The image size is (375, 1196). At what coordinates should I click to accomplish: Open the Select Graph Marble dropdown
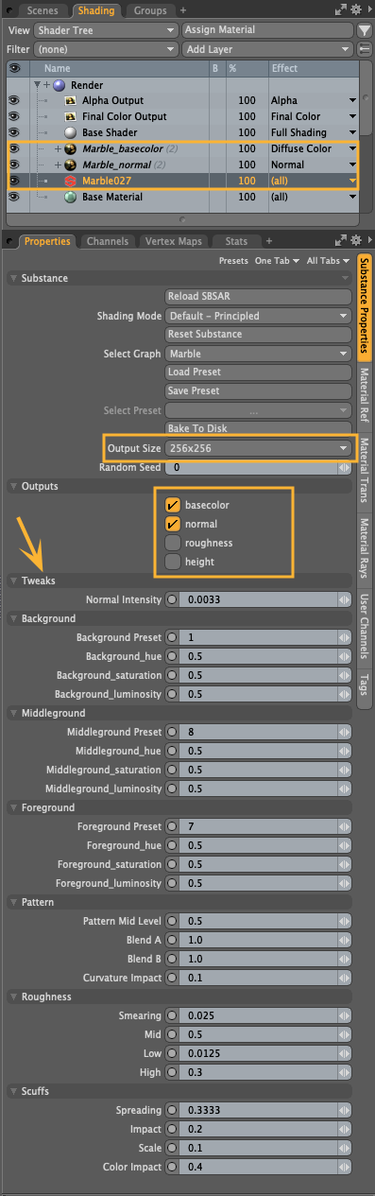pos(258,354)
